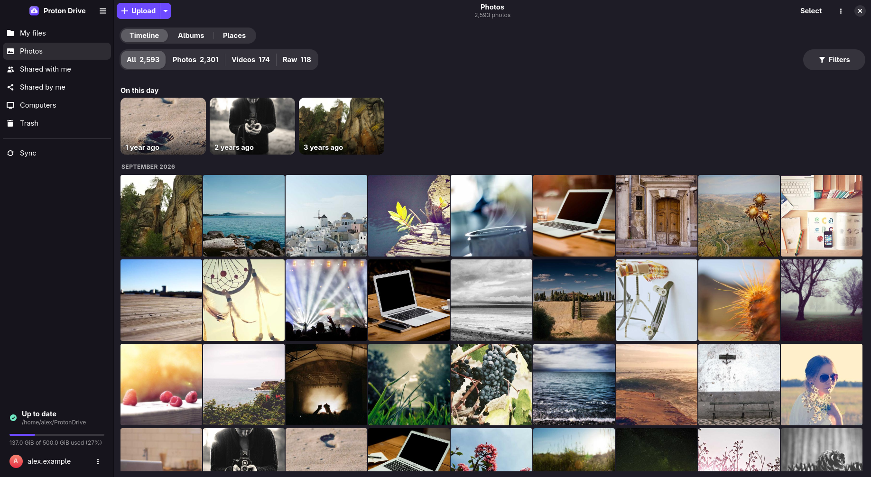This screenshot has height=477, width=871.
Task: Close the Photos view
Action: pyautogui.click(x=860, y=11)
